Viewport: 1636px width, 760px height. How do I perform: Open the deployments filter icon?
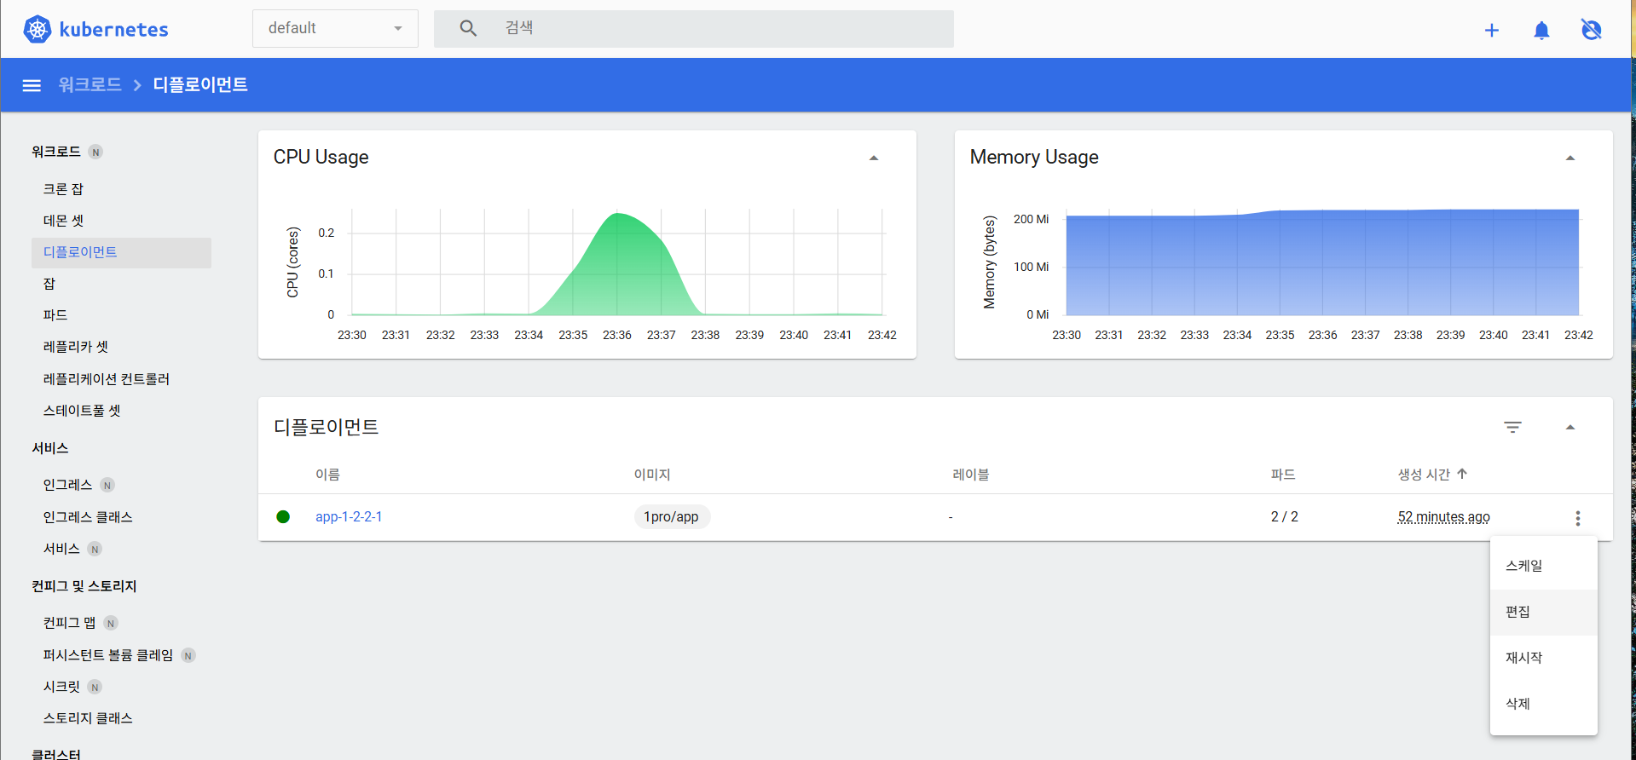tap(1512, 427)
